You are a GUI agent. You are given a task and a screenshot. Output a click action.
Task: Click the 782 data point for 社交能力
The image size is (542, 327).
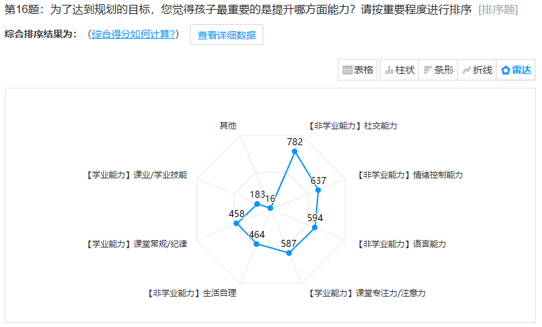(x=295, y=151)
